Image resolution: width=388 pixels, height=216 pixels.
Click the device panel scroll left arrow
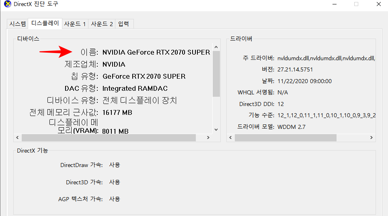[17, 138]
